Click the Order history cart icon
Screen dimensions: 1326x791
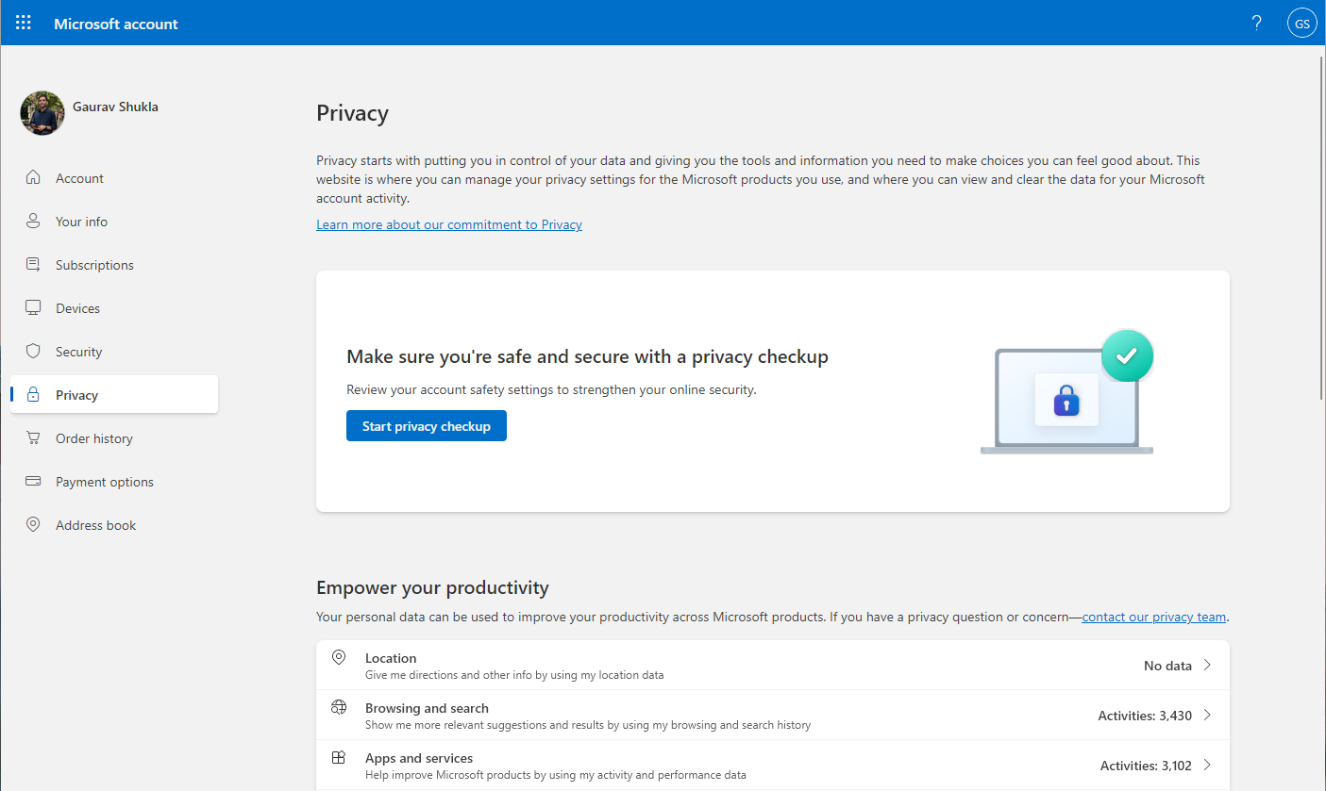(33, 437)
